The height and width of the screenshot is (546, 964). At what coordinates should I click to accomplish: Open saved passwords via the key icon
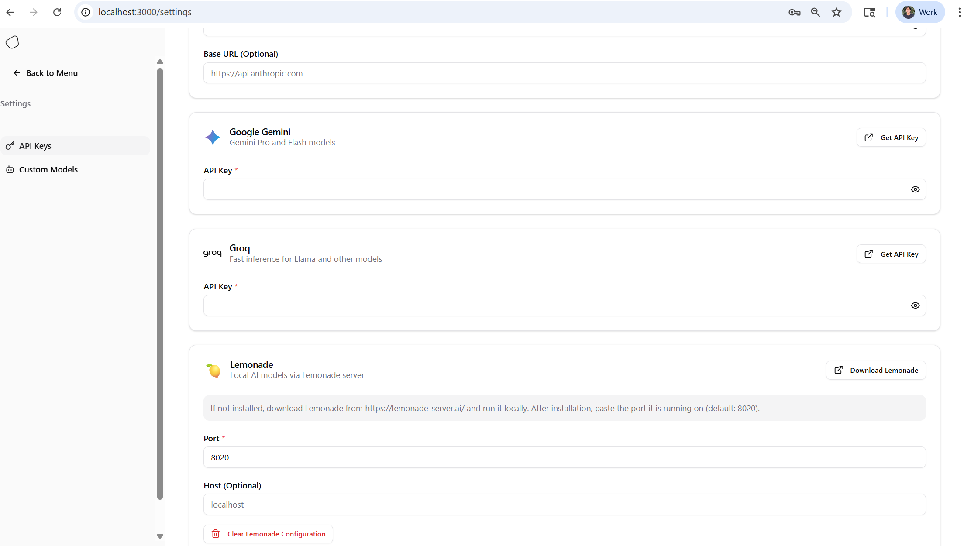point(794,12)
